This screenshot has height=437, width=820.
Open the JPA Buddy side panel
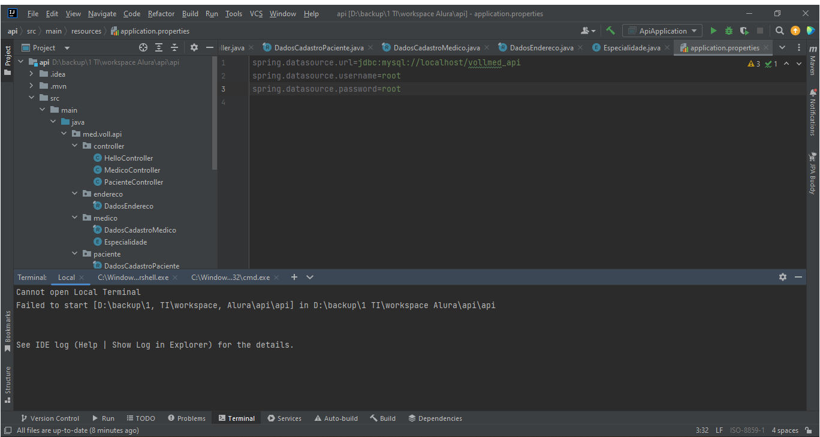pos(813,173)
